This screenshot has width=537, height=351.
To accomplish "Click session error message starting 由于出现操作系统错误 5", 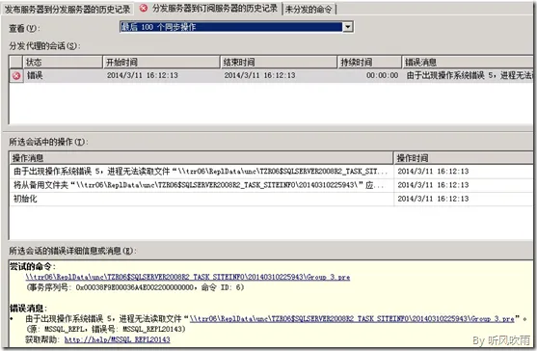I will tap(470, 75).
